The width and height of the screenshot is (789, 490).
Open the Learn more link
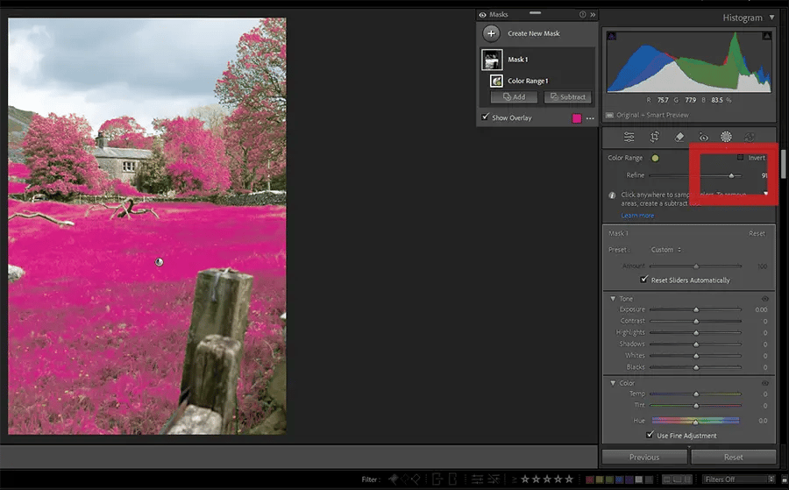pyautogui.click(x=637, y=216)
